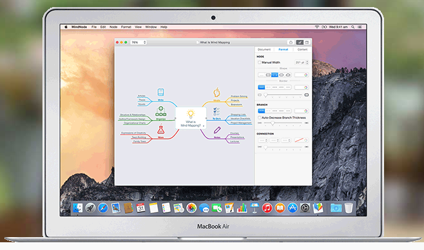Open Calendar in the dock
424x250 pixels.
[x=140, y=208]
